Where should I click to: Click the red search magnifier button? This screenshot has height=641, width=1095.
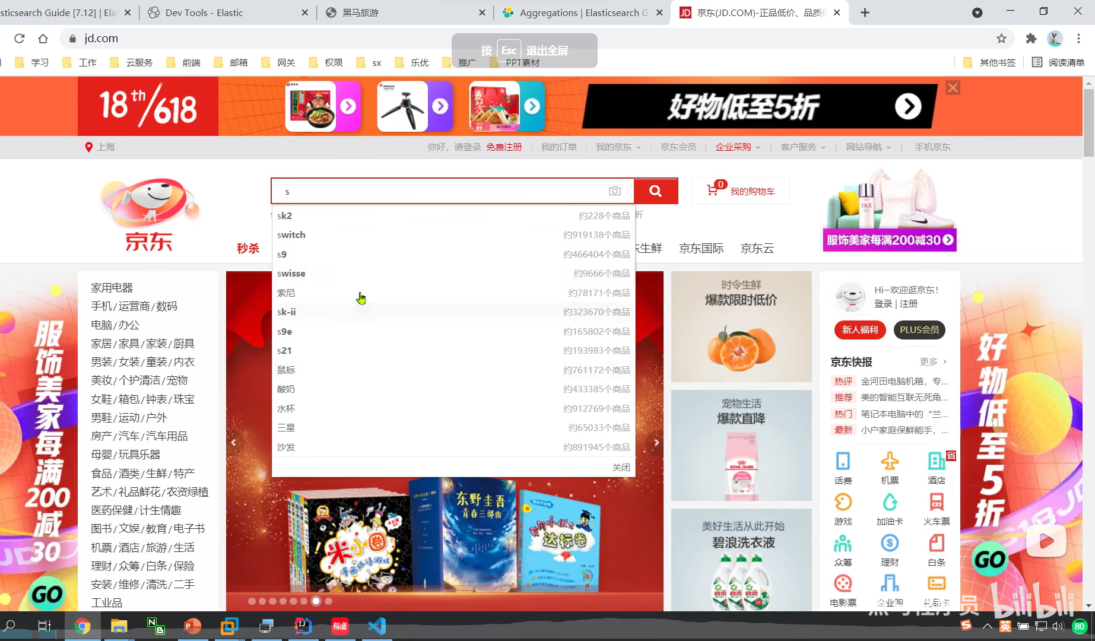[655, 191]
